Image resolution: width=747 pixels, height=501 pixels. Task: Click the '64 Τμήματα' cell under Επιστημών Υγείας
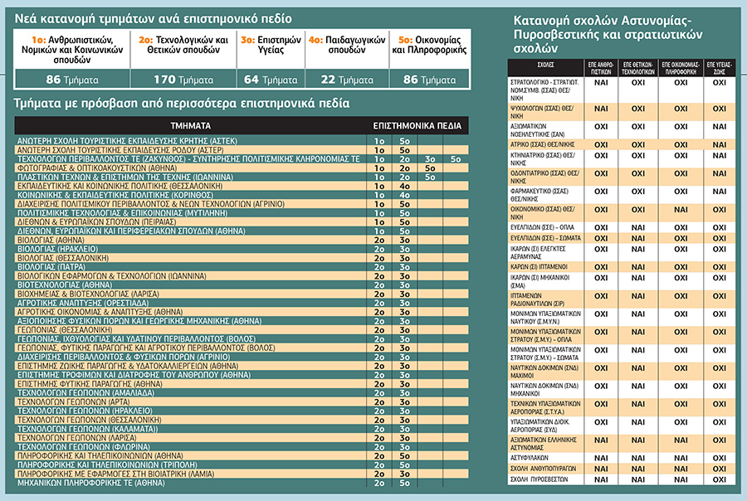271,79
